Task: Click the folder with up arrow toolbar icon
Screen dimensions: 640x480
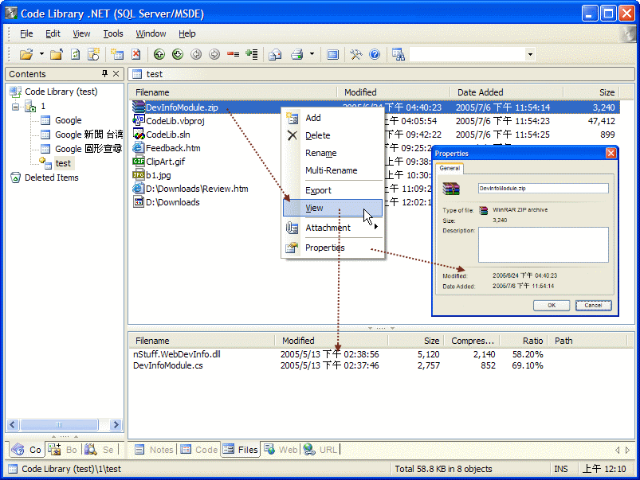Action: [57, 54]
